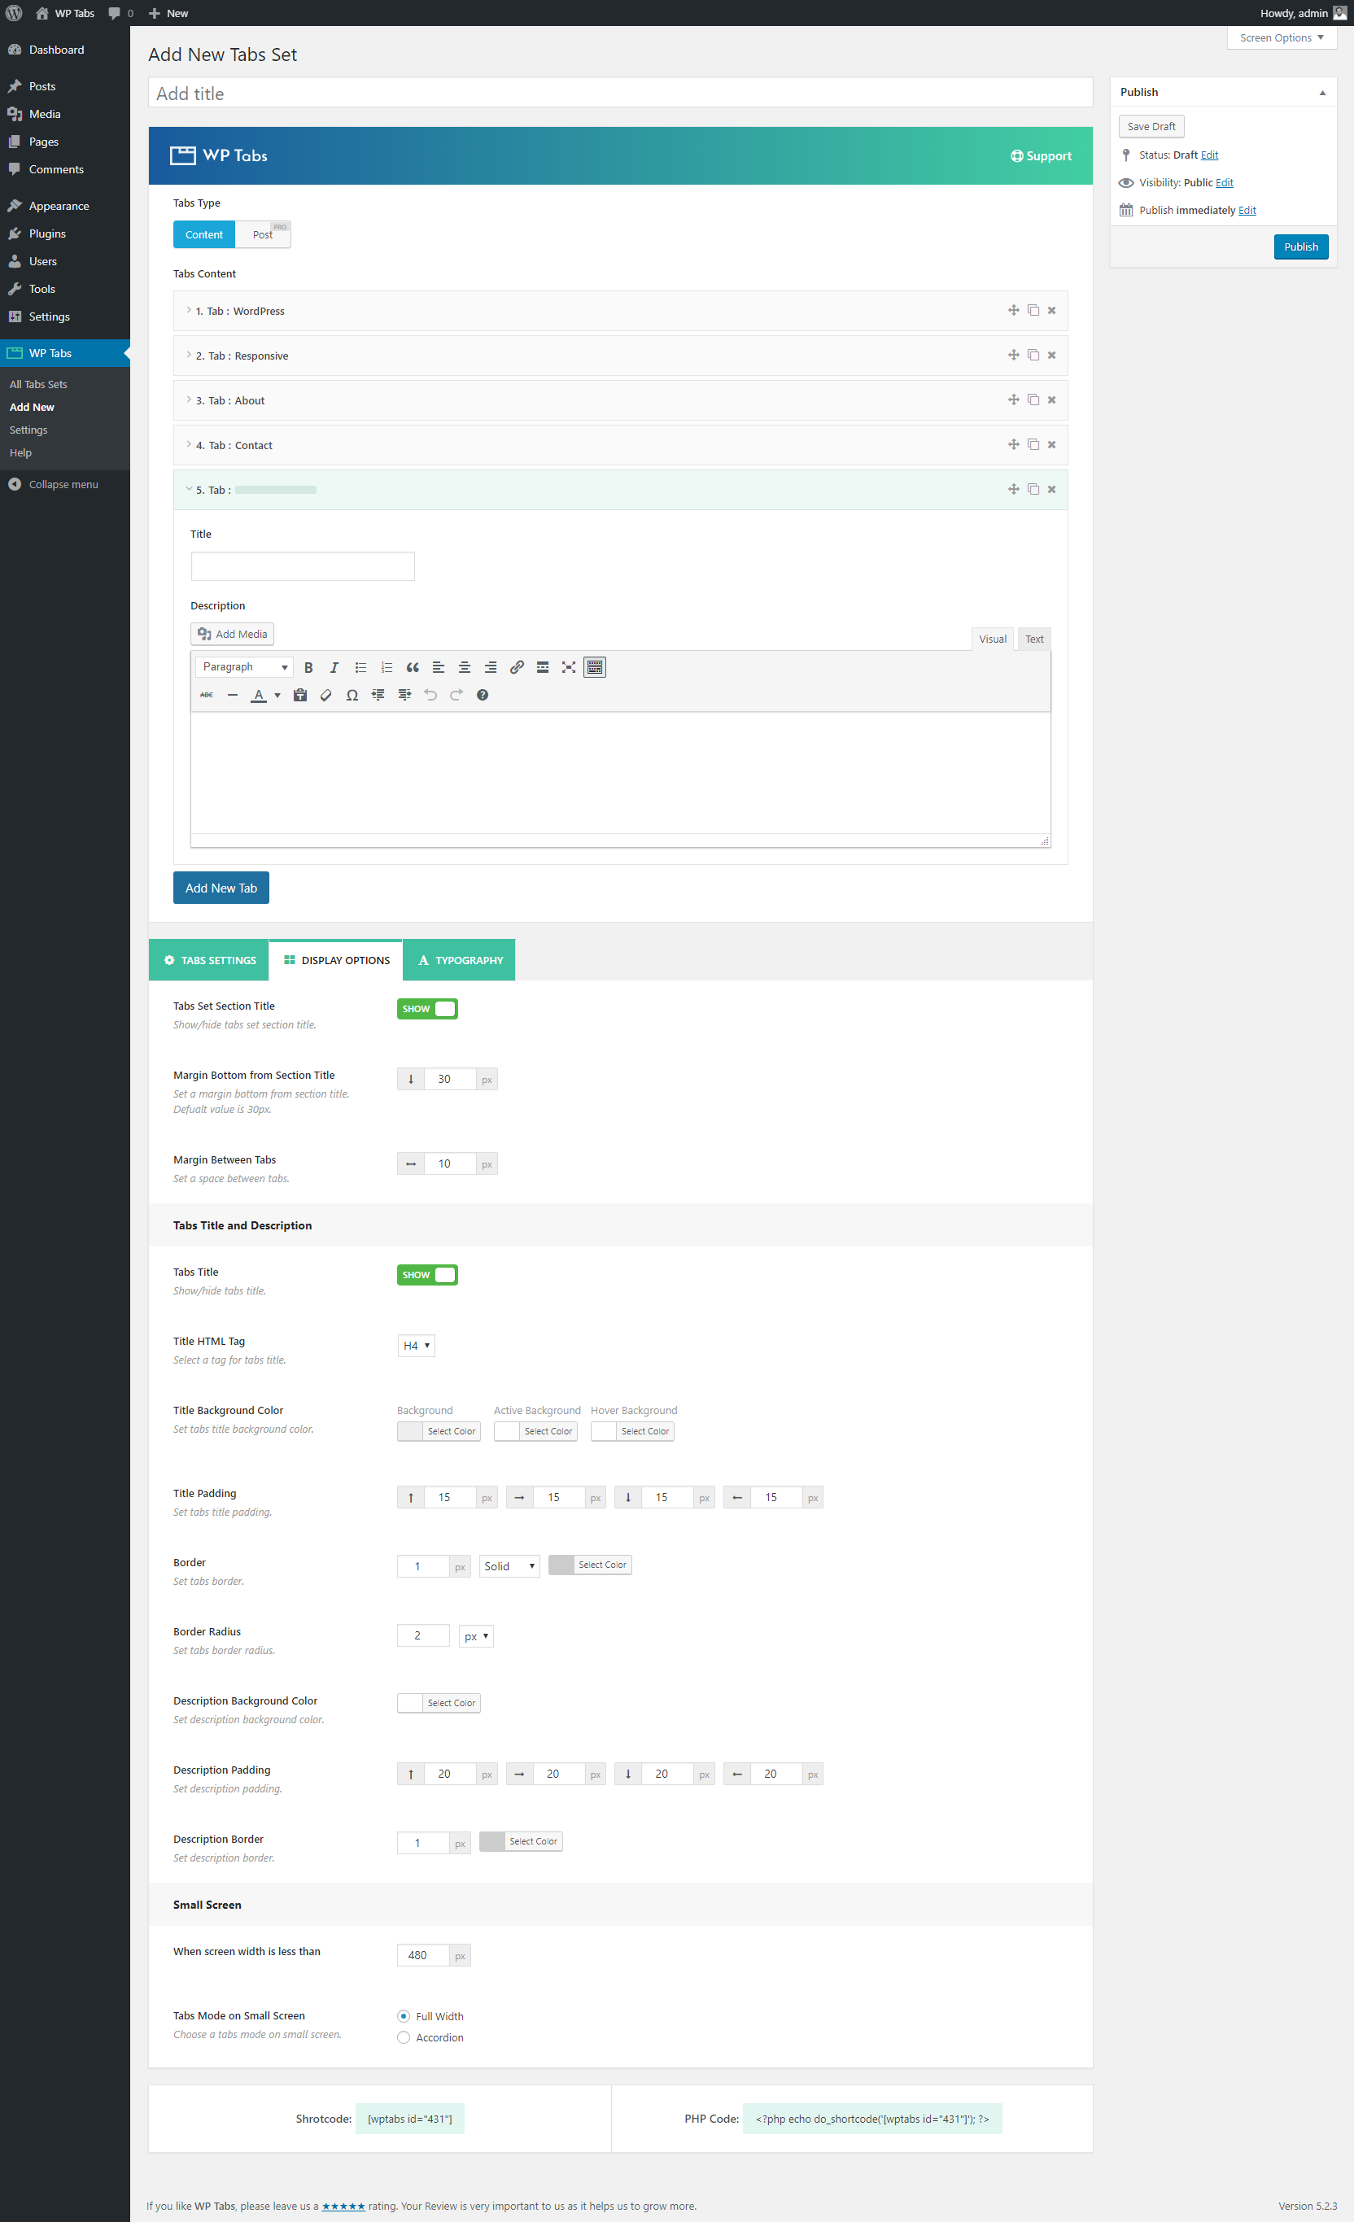Paste as text with clipboard icon
The image size is (1354, 2222).
coord(300,694)
